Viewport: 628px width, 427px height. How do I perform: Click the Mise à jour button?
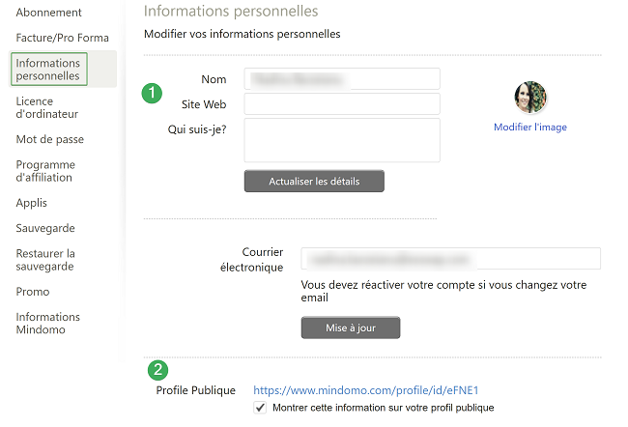[x=351, y=327]
